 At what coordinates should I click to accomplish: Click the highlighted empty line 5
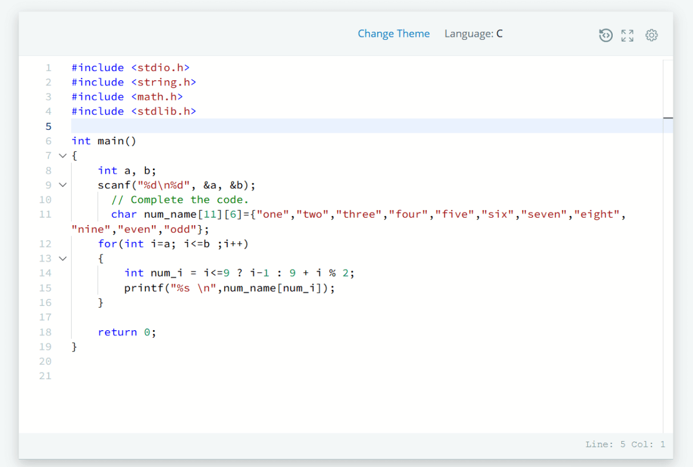[231, 126]
